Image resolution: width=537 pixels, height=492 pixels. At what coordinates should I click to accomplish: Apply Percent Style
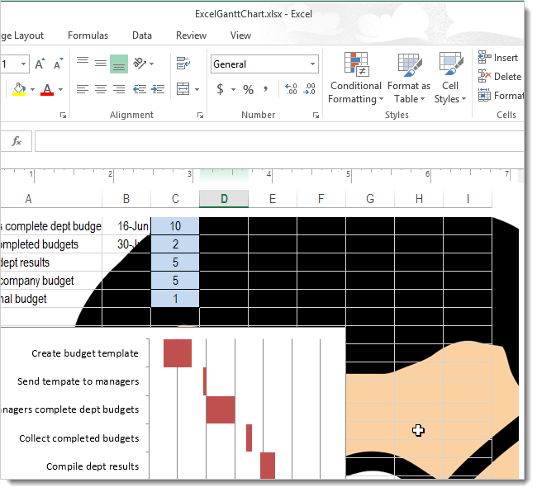coord(249,90)
